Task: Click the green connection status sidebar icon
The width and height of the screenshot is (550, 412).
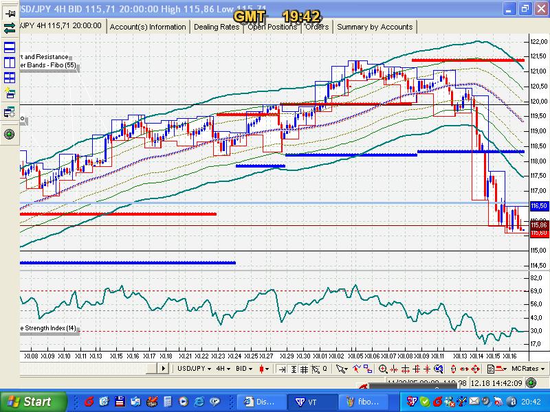Action: [x=10, y=134]
